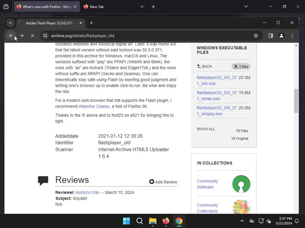Add a new tab in Chrome window

pyautogui.click(x=91, y=23)
